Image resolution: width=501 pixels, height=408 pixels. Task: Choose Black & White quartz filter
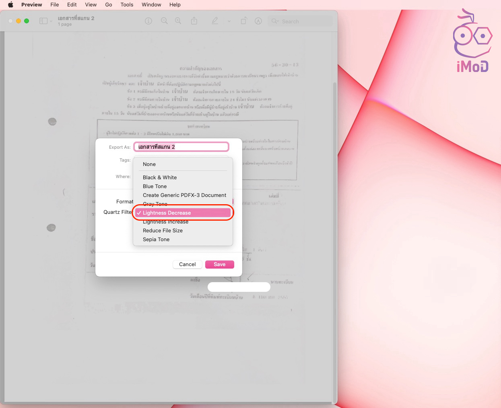point(160,177)
